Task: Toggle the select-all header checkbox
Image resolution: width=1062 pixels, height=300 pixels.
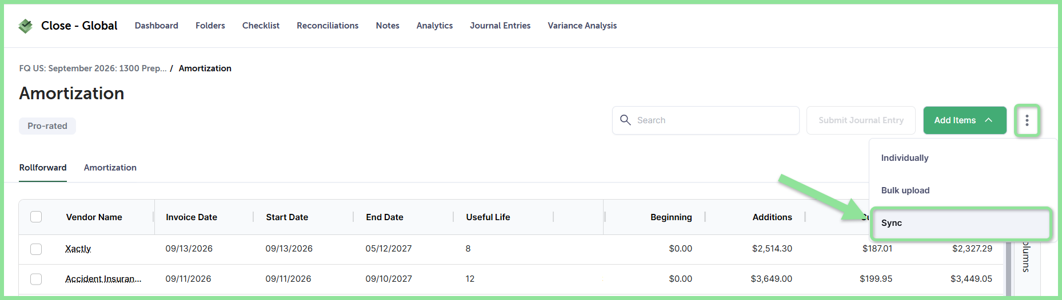Action: (36, 217)
